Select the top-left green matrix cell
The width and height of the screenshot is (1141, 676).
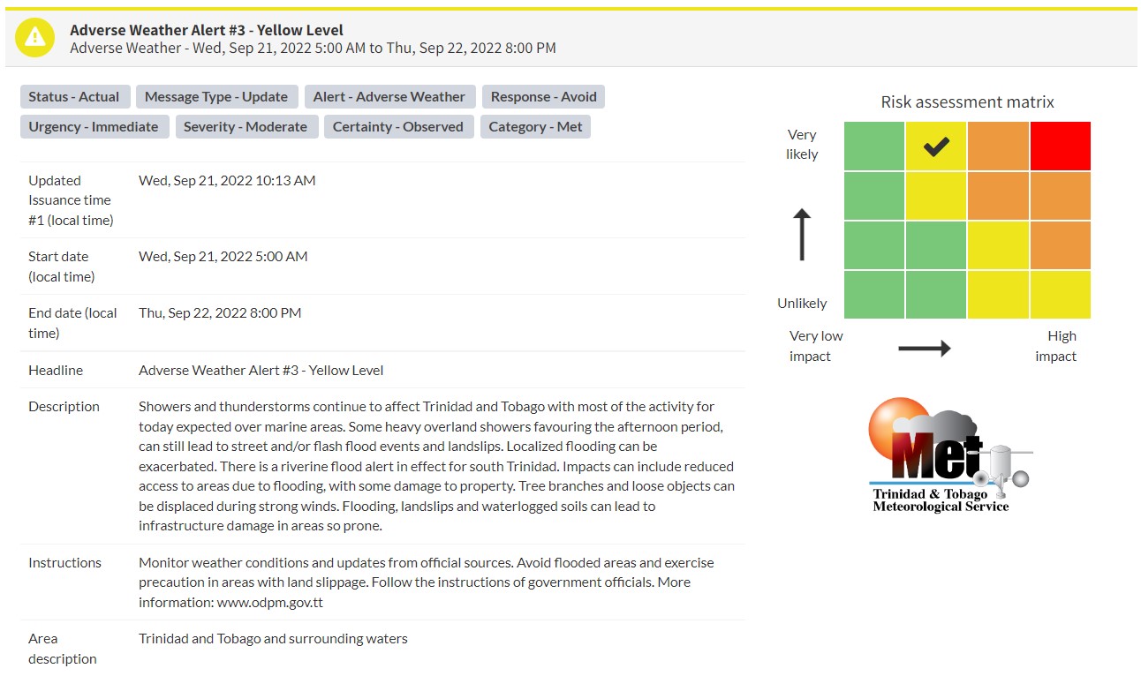pos(874,146)
